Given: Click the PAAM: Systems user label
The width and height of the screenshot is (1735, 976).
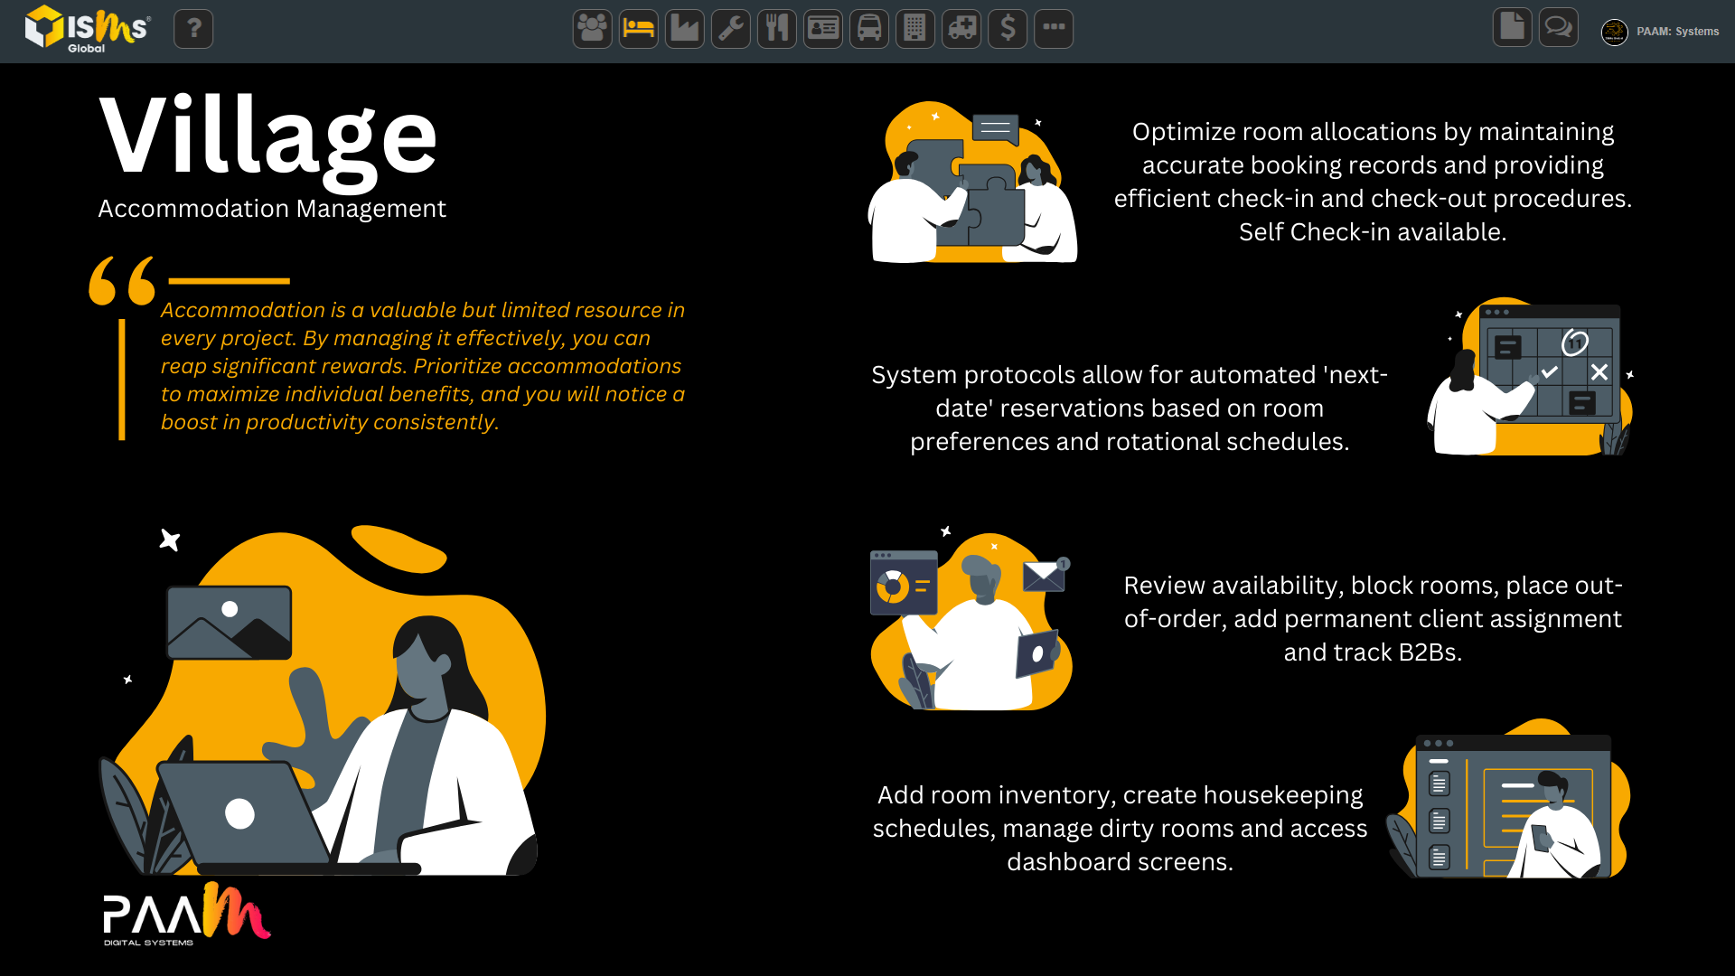Looking at the screenshot, I should 1677,32.
